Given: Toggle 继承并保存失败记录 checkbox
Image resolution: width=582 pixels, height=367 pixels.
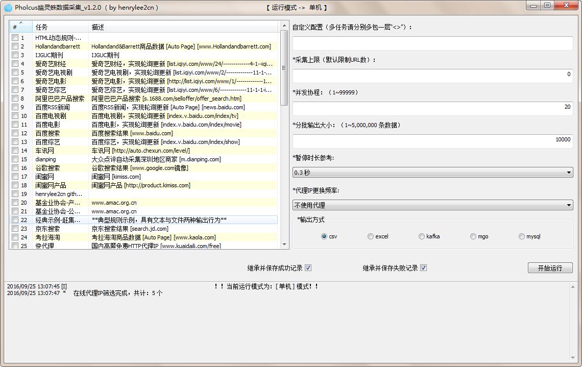Looking at the screenshot, I should (423, 268).
